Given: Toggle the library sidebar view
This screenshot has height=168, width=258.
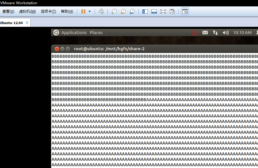Looking at the screenshot, I should [x=145, y=11].
